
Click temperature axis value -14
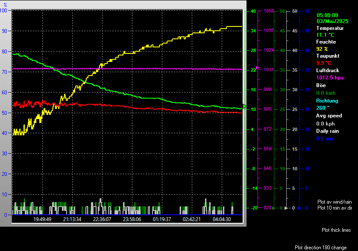tap(254, 189)
